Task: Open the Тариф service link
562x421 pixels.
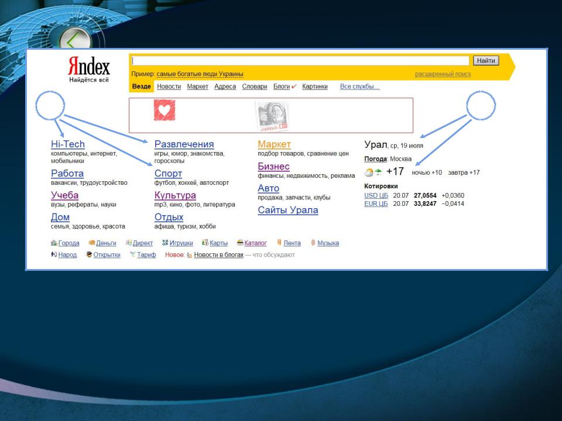Action: coord(146,255)
